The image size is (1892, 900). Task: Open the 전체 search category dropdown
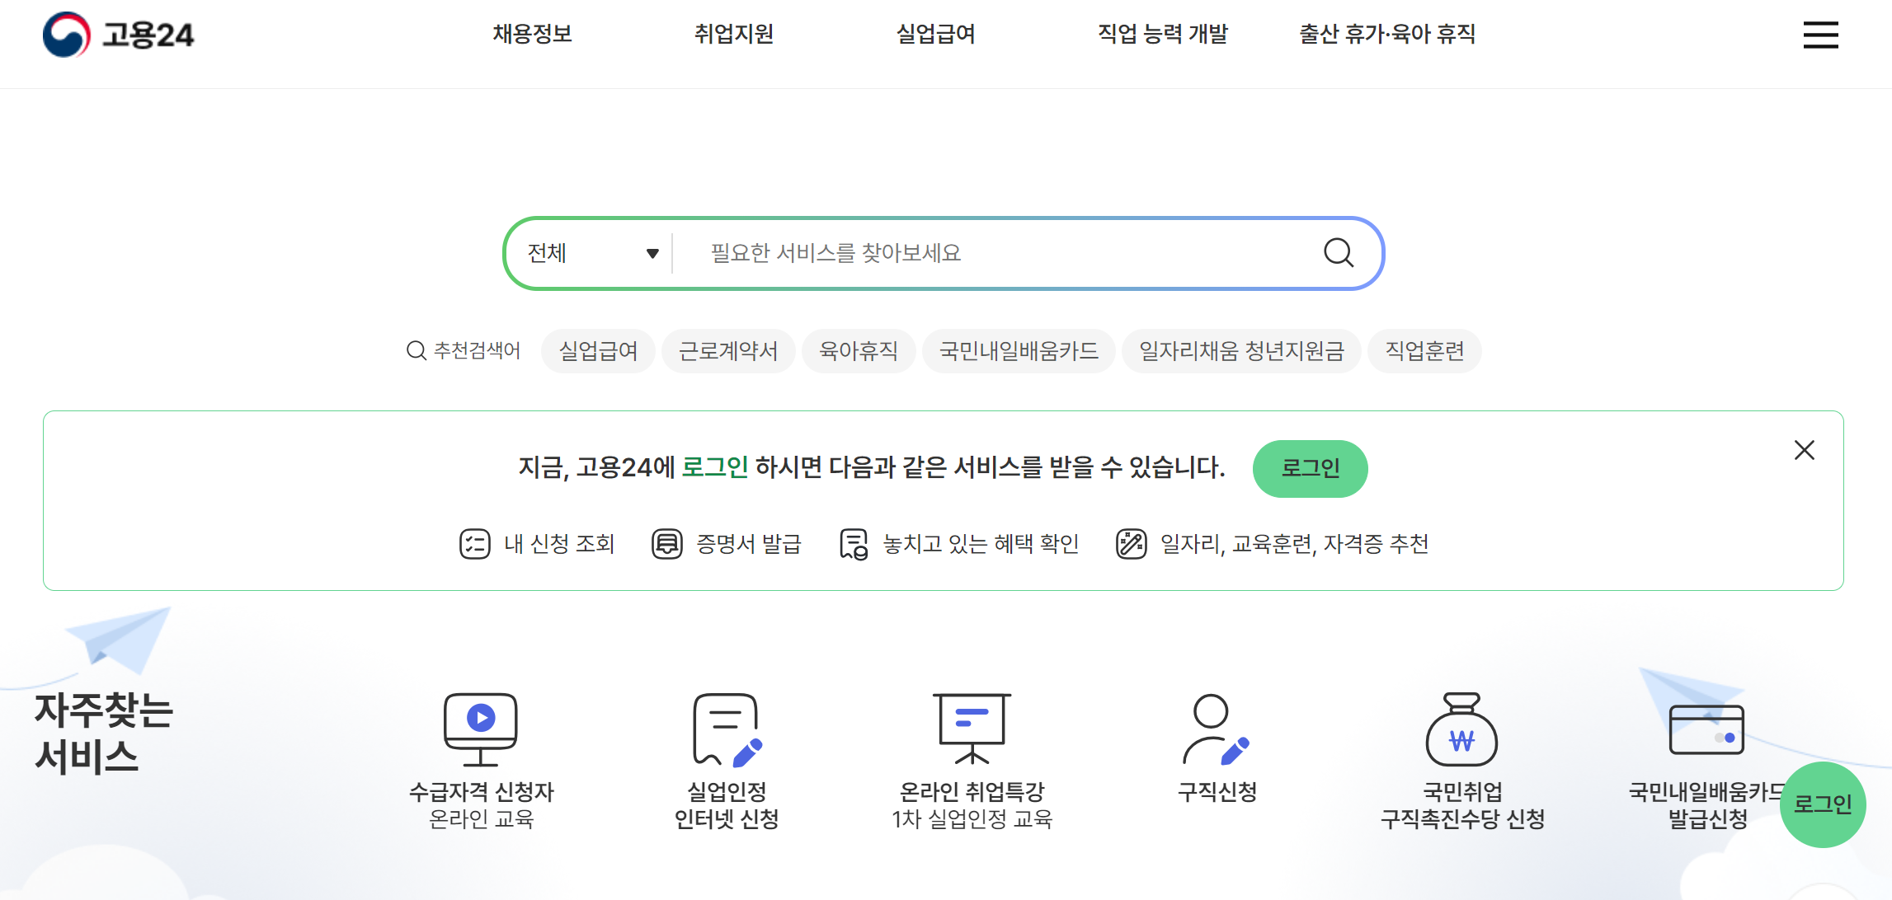(590, 253)
